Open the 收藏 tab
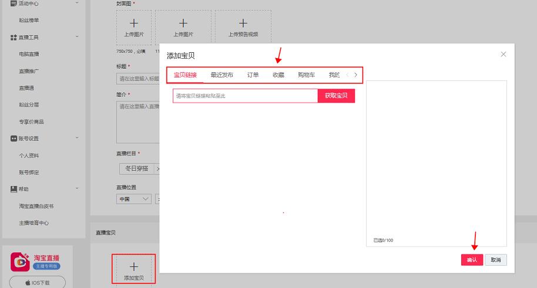Viewport: 537px width, 288px height. coord(278,75)
